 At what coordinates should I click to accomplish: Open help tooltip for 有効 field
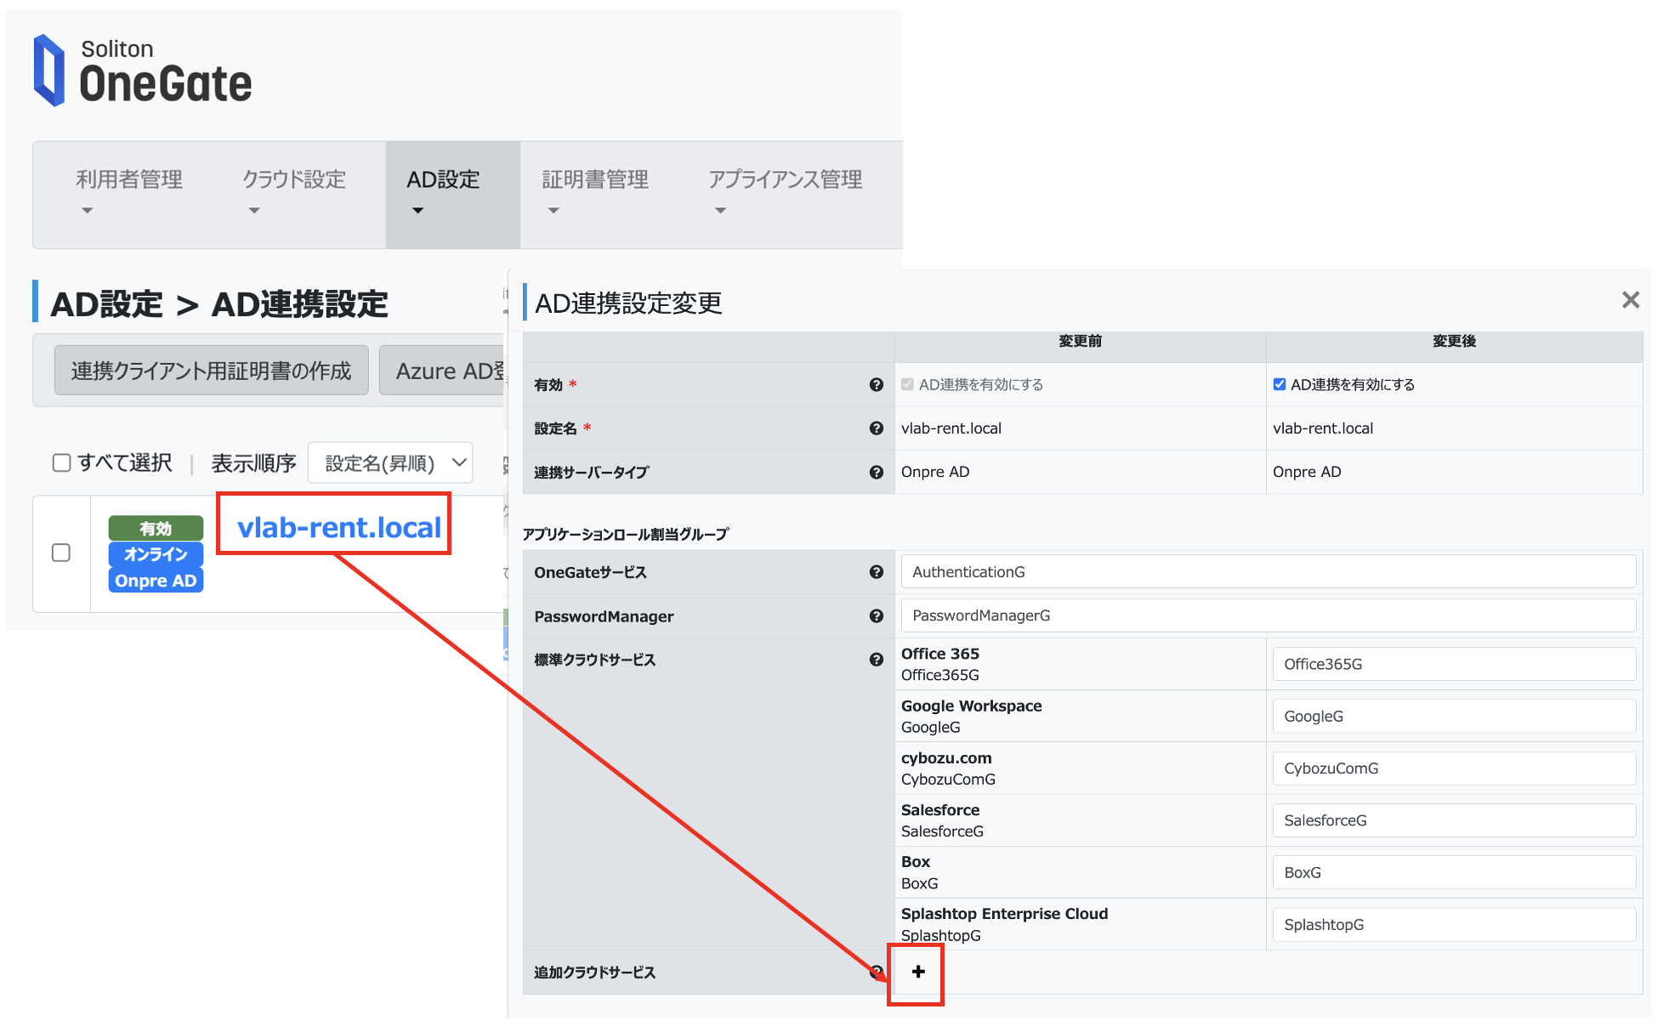[x=877, y=384]
